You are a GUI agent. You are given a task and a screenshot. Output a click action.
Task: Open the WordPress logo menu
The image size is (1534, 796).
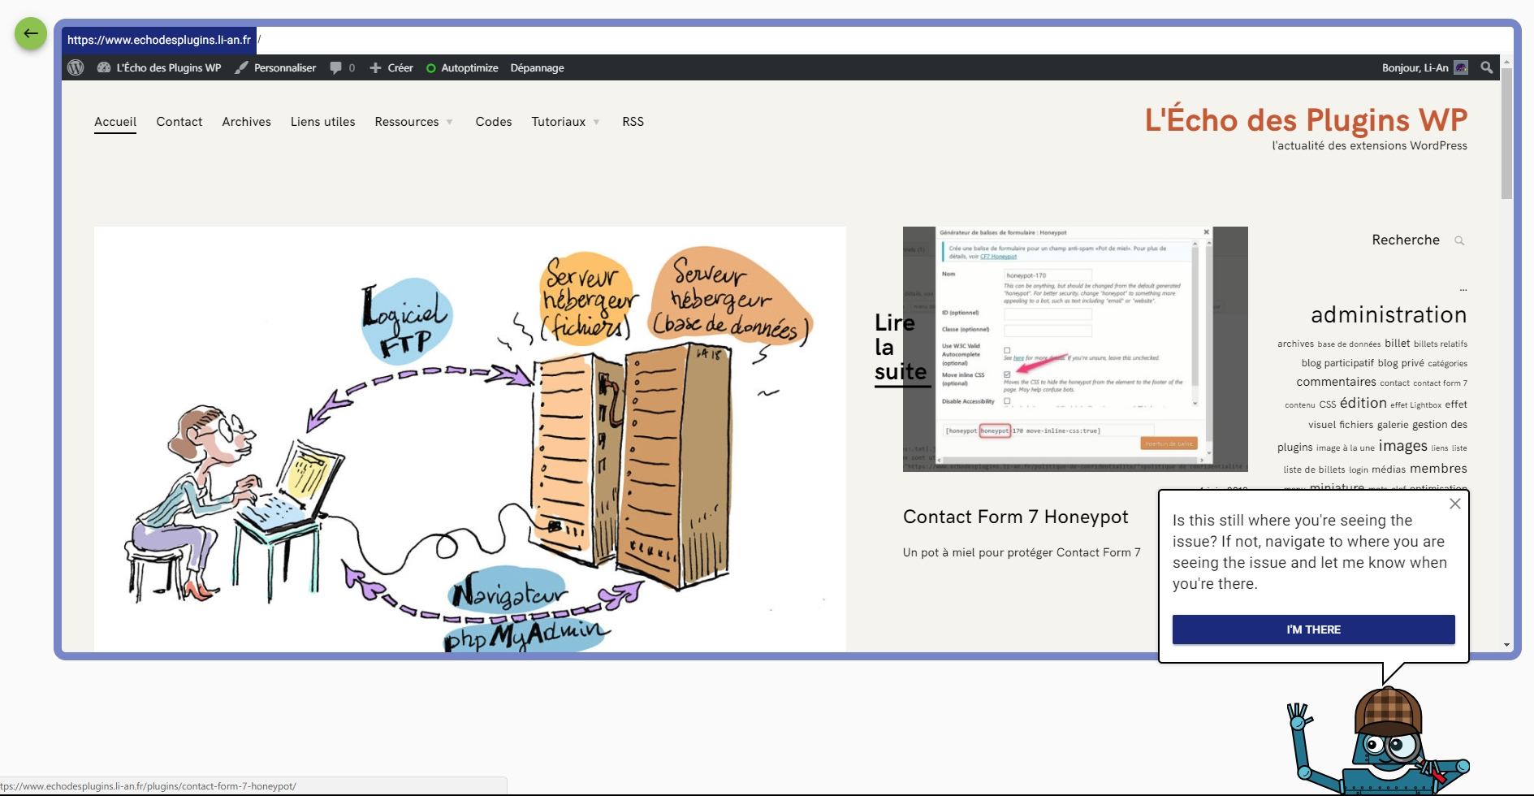76,67
